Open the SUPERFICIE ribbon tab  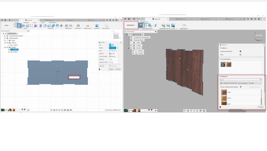pos(26,23)
